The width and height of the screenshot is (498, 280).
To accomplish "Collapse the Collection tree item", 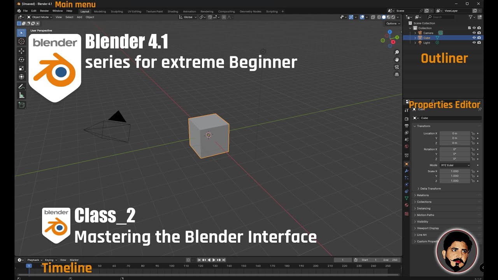I will click(x=410, y=28).
